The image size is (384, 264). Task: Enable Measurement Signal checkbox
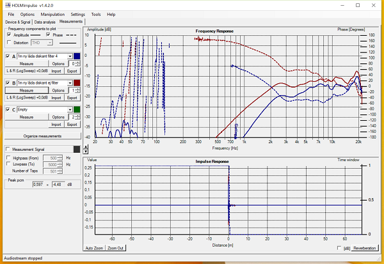point(8,149)
